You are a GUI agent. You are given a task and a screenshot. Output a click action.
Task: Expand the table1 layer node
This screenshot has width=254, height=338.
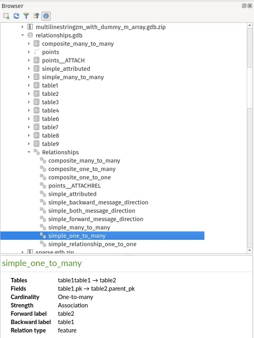tap(29, 85)
